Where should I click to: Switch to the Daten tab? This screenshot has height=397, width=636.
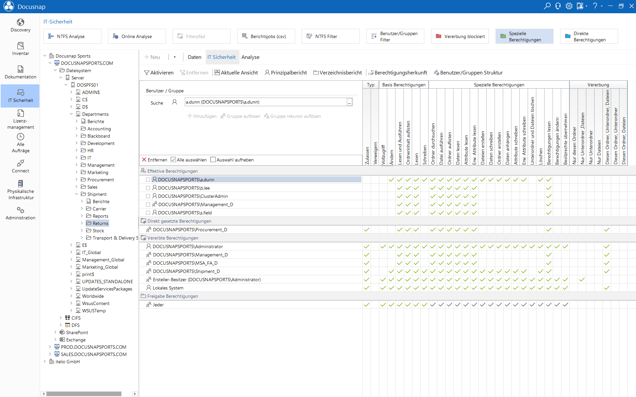click(194, 57)
